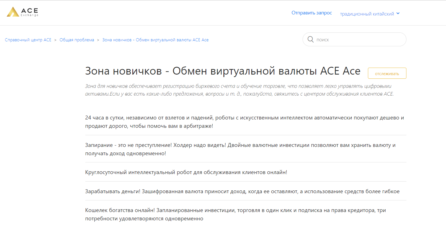Open the Запирание - это не преступление article

240,149
